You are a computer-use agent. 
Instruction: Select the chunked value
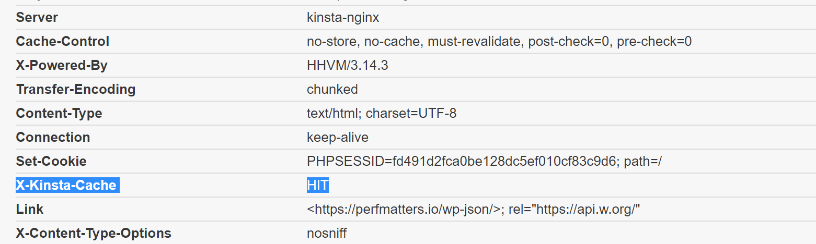click(x=332, y=90)
